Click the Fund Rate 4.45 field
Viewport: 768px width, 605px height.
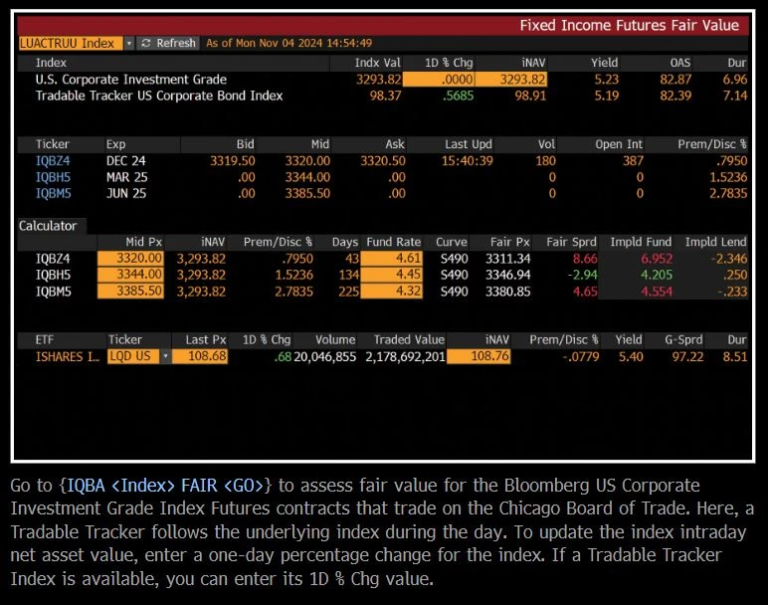click(x=392, y=275)
